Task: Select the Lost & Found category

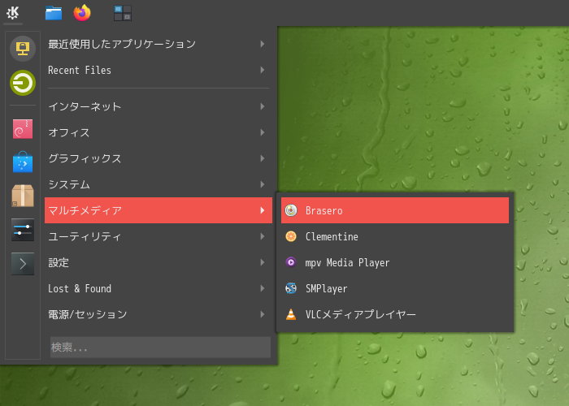Action: [x=159, y=288]
